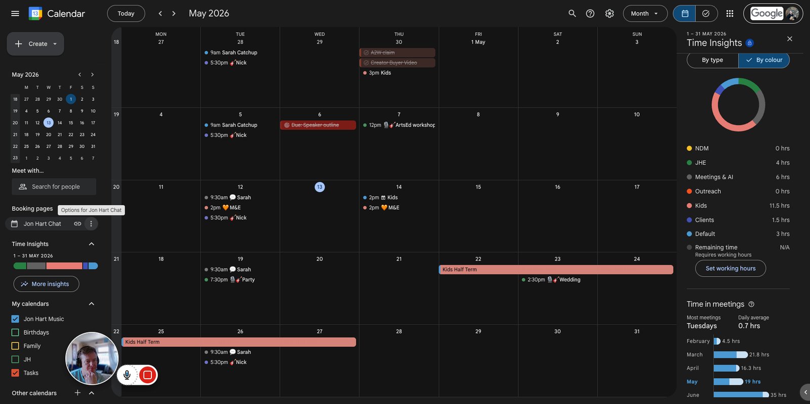Open options for Jon Hart Chat
The height and width of the screenshot is (404, 810).
point(91,223)
